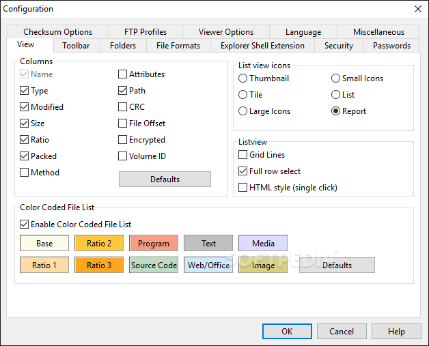Uncheck the Type column checkbox
Image resolution: width=429 pixels, height=346 pixels.
coord(24,91)
